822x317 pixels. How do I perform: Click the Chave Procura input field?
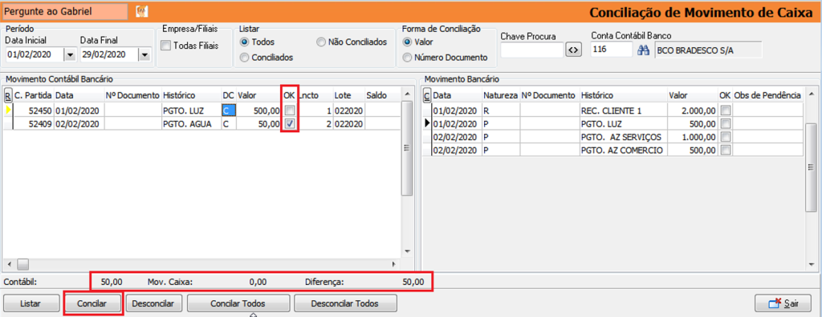pyautogui.click(x=532, y=50)
